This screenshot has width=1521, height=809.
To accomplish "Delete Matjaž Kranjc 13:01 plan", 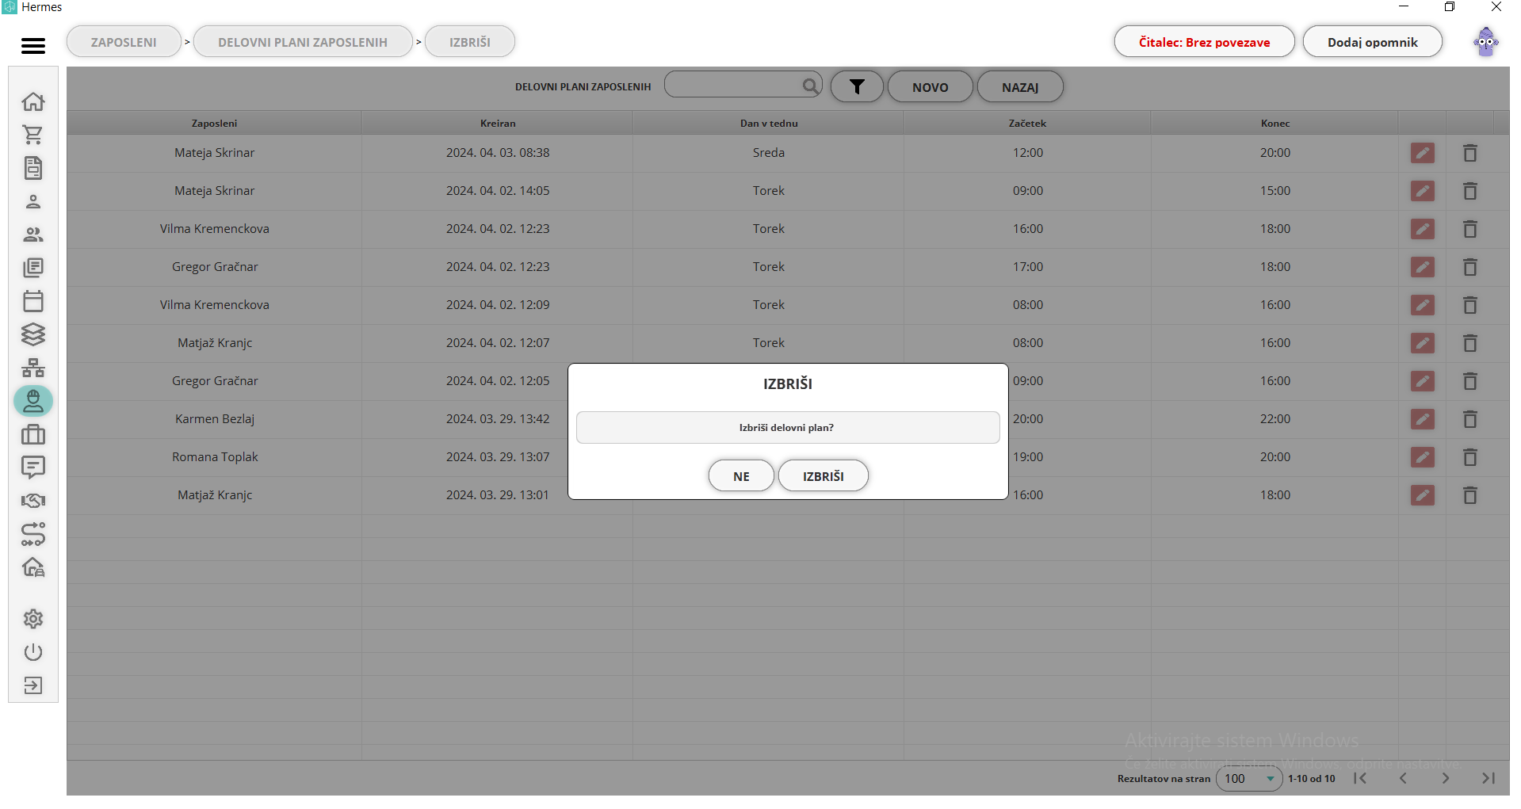I will [1469, 495].
